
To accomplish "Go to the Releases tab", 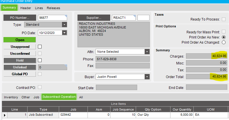I will (53, 8).
